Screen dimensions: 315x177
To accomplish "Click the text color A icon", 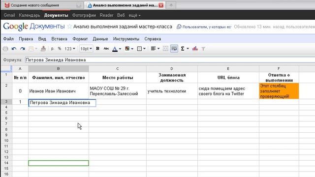I will click(x=115, y=49).
